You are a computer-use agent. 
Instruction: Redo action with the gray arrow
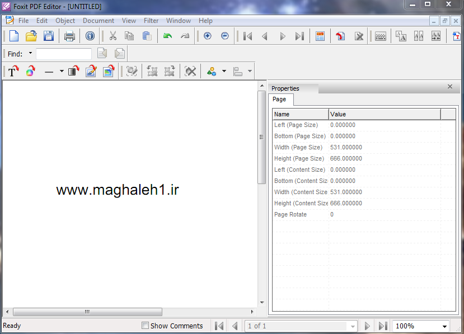(x=185, y=36)
